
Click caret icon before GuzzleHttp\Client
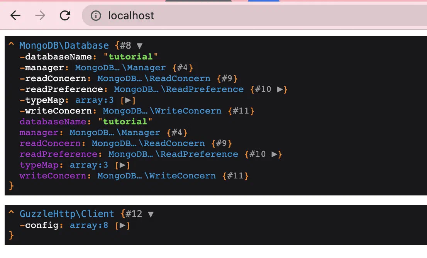pyautogui.click(x=11, y=213)
